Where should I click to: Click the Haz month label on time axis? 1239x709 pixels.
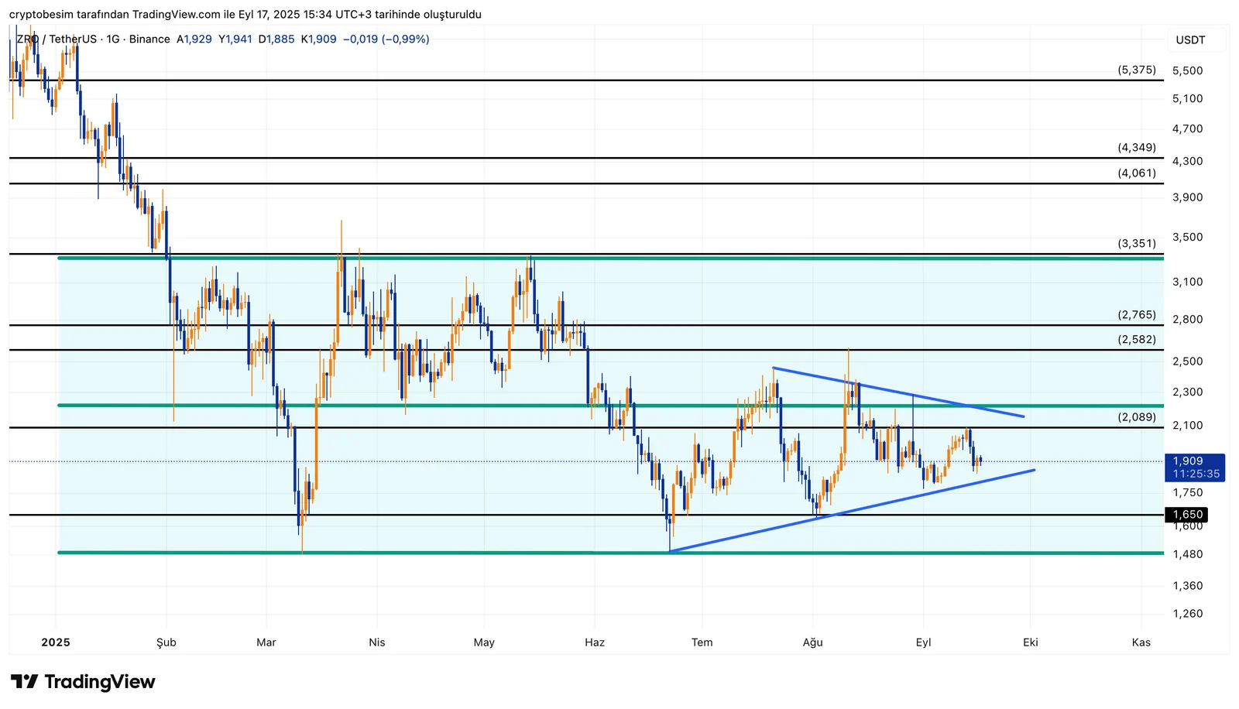click(x=595, y=642)
